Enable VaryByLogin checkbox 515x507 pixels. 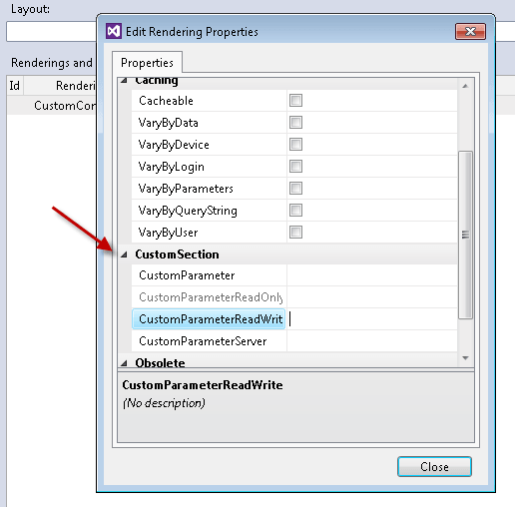tap(295, 167)
